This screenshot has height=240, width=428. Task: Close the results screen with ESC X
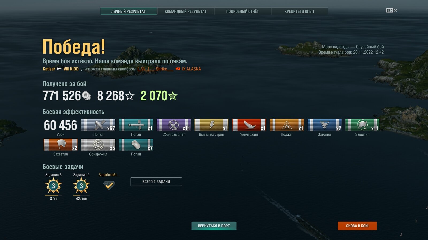tap(392, 10)
